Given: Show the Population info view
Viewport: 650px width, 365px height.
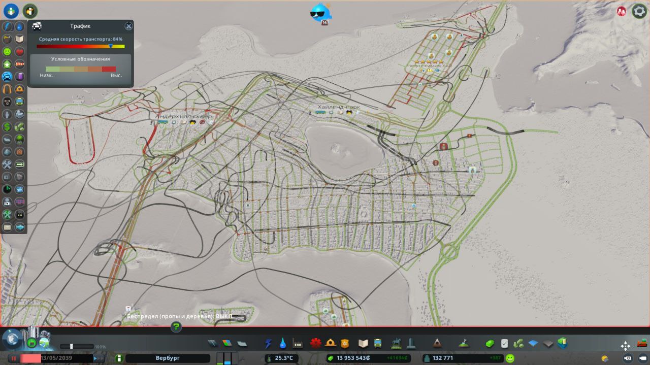Looking at the screenshot, I should pyautogui.click(x=7, y=114).
